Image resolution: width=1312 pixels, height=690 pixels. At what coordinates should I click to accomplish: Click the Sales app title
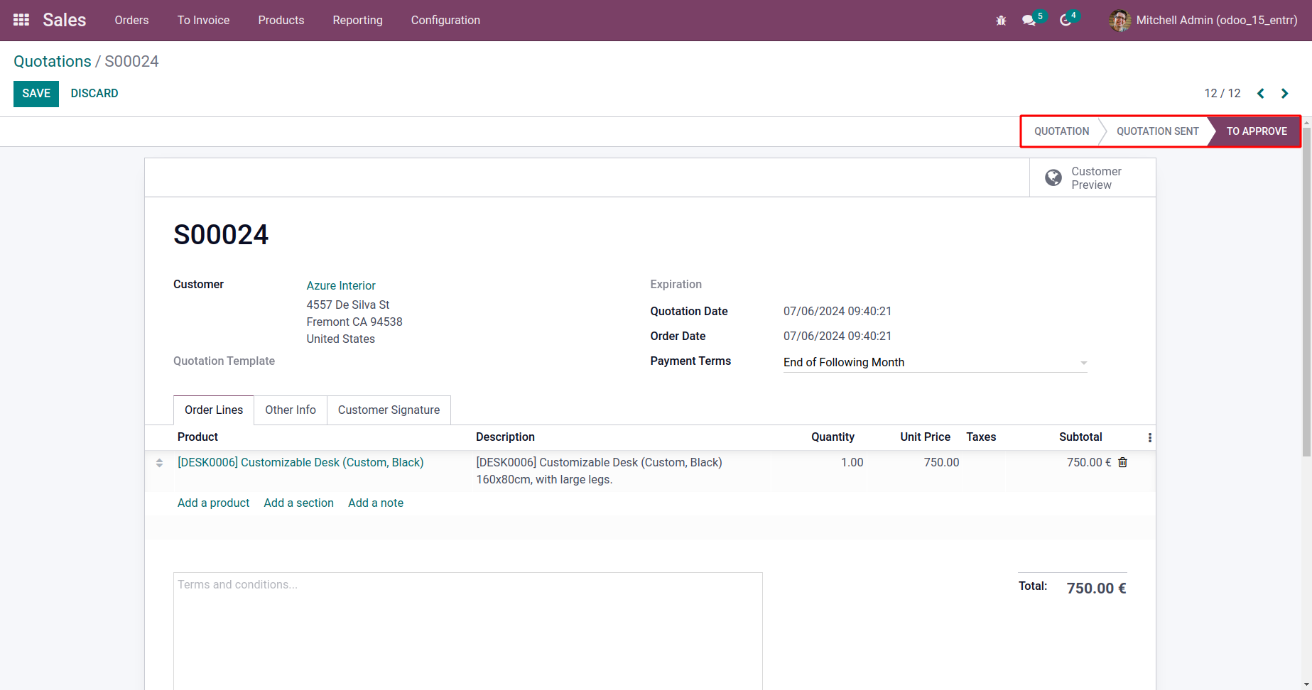[x=64, y=20]
